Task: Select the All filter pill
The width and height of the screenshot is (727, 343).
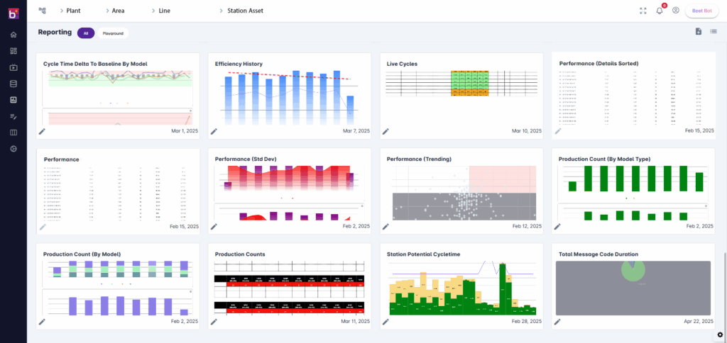Action: 85,33
